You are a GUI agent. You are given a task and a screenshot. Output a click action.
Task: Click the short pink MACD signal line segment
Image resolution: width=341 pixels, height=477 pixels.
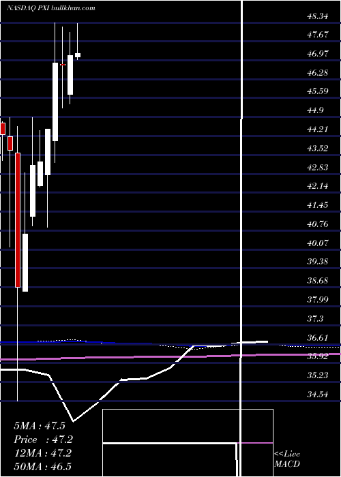pyautogui.click(x=255, y=443)
